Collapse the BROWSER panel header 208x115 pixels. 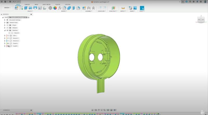pos(2,14)
